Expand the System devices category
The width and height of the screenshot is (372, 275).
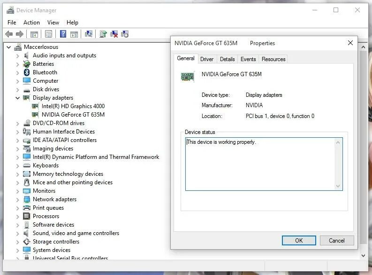(x=17, y=250)
